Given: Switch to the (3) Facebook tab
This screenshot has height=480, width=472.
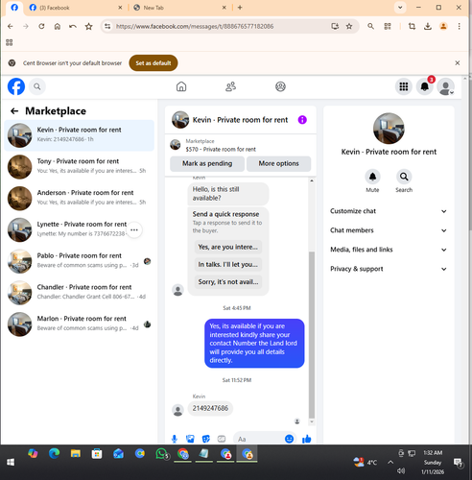Looking at the screenshot, I should click(x=76, y=8).
